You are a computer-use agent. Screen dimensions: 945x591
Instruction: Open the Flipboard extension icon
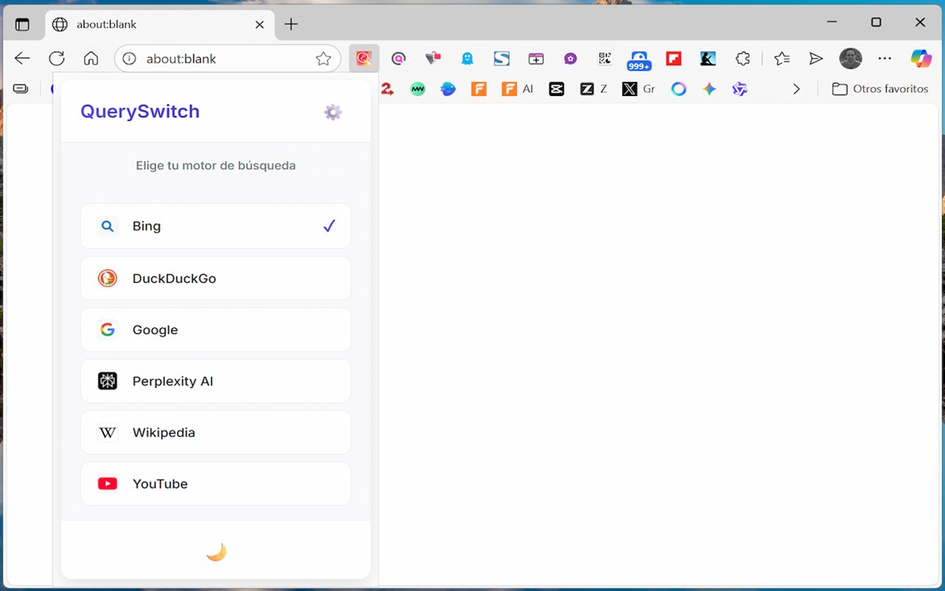(673, 58)
